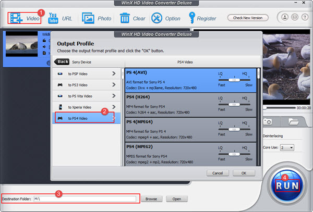Choose the PS4 (MPEG2) profile
This screenshot has width=313, height=212.
[190, 154]
